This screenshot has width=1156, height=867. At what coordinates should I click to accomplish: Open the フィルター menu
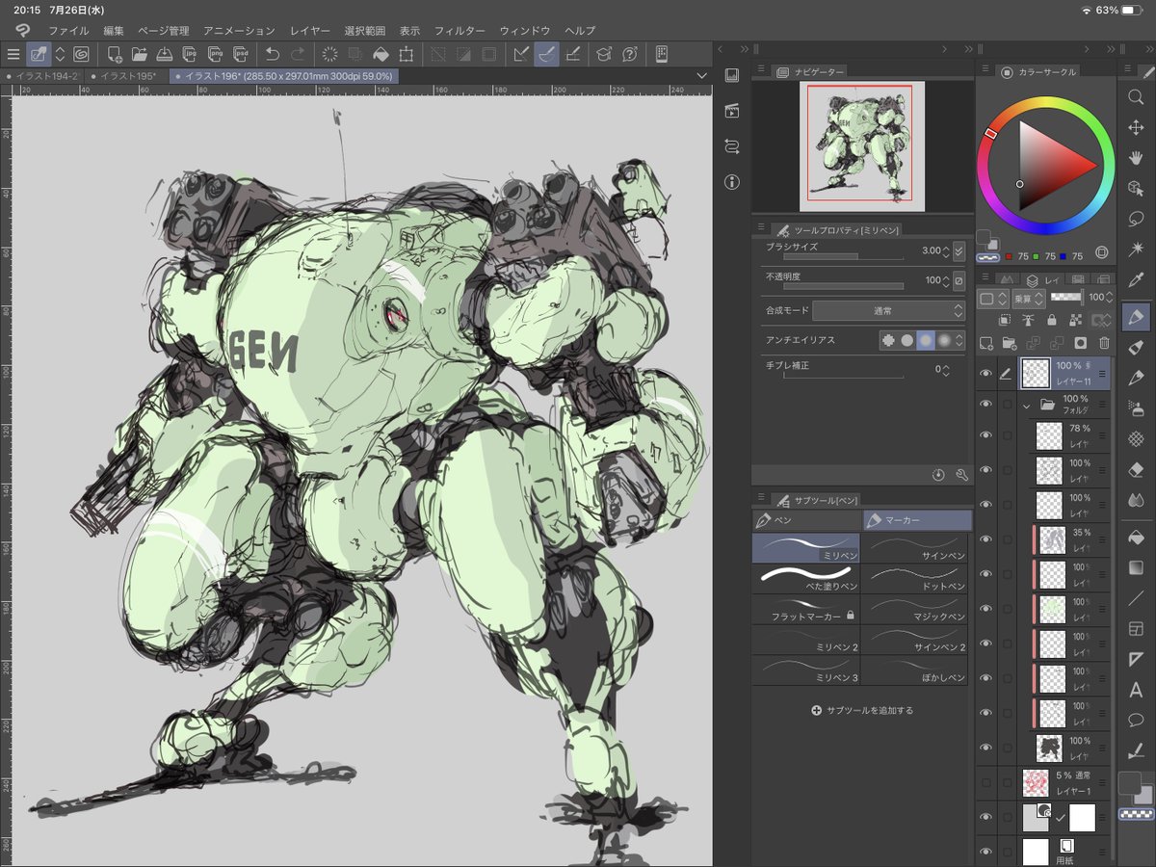(x=460, y=31)
